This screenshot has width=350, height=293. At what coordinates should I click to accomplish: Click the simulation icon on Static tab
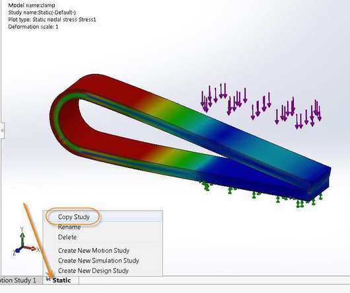coord(48,279)
